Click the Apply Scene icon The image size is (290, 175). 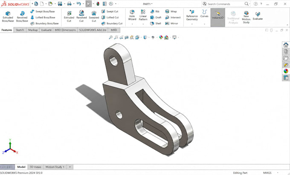[166, 37]
